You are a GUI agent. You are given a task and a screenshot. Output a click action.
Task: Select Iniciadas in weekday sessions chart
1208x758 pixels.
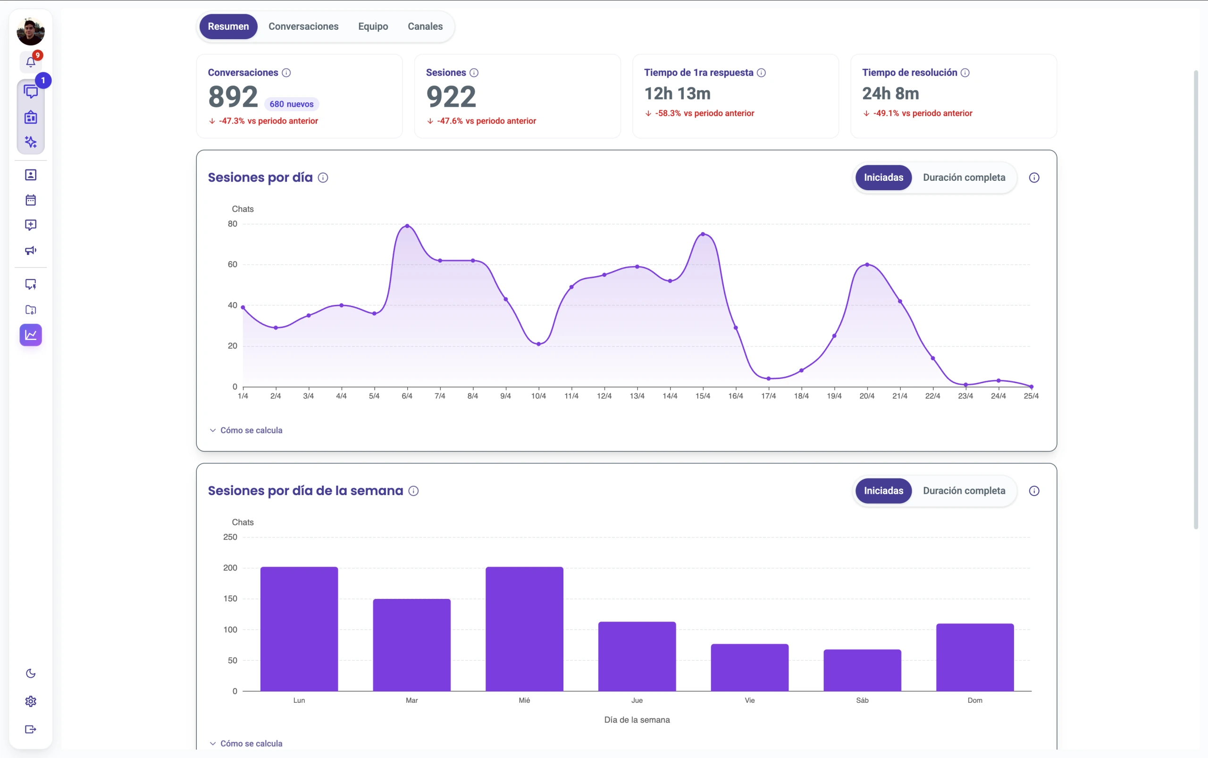click(883, 491)
